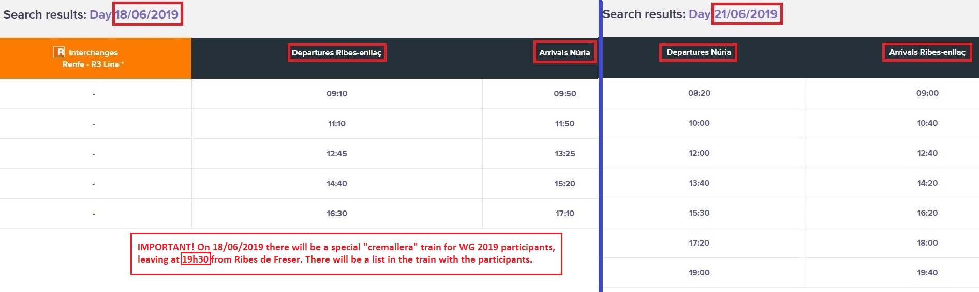Click the 15:20 arrival time at Núria
This screenshot has width=979, height=292.
[565, 184]
